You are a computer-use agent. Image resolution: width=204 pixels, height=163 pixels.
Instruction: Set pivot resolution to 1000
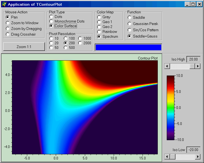coord(80,39)
